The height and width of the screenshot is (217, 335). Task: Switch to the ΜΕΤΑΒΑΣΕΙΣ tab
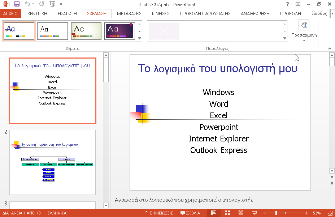coord(129,13)
